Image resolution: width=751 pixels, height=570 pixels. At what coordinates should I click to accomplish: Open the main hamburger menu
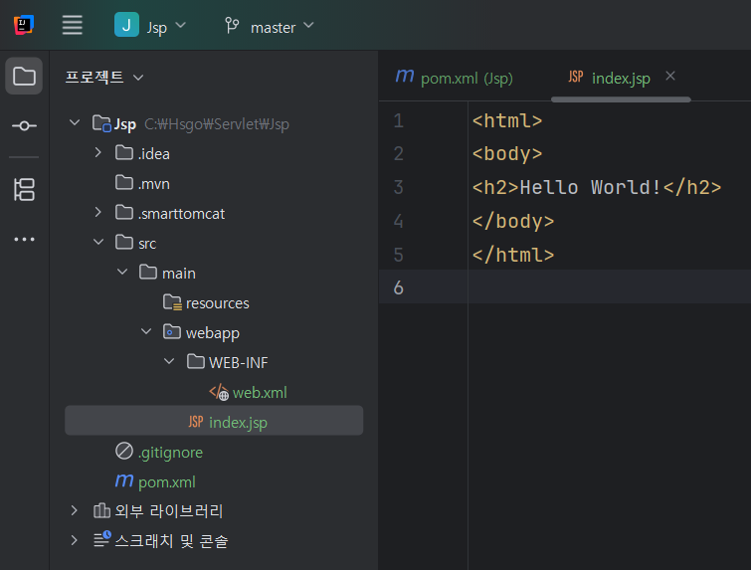(x=73, y=26)
